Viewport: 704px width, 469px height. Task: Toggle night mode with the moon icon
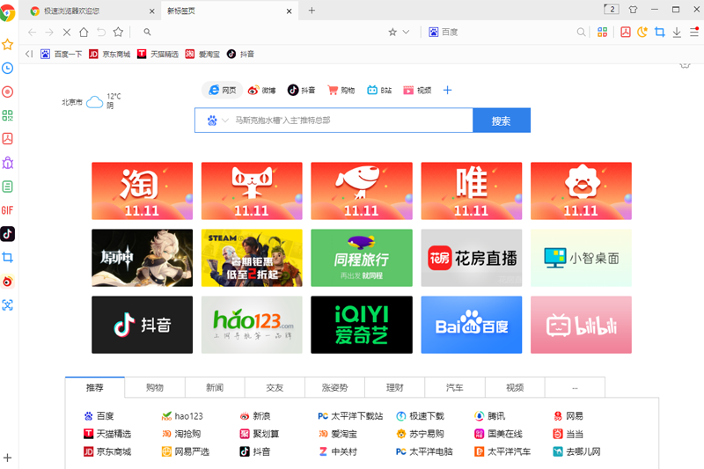click(642, 33)
